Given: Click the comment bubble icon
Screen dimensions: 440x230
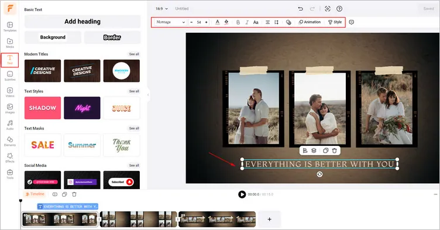Looking at the screenshot, I should point(351,22).
